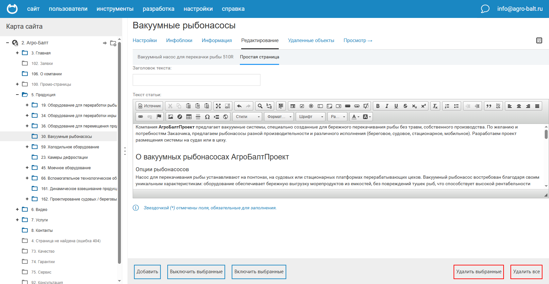549x284 pixels.
Task: Paste as plain text in editor toolbar
Action: (197, 106)
